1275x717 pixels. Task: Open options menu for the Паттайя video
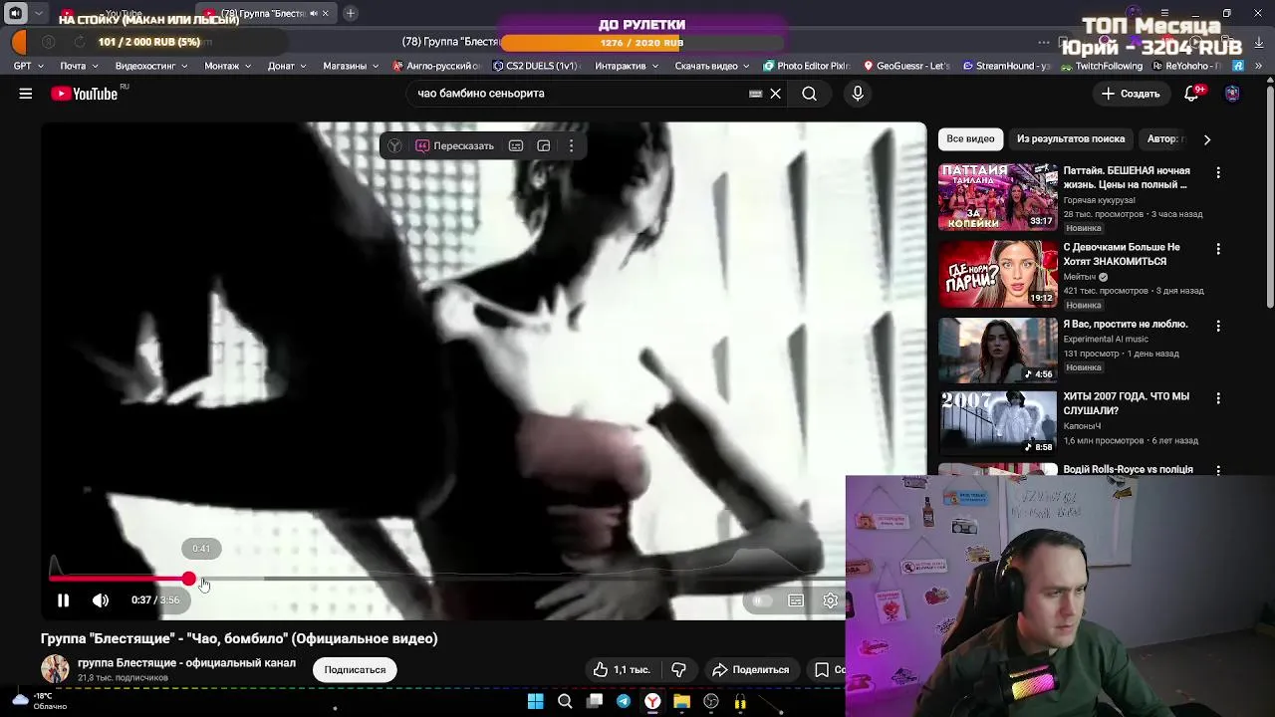[x=1217, y=172]
